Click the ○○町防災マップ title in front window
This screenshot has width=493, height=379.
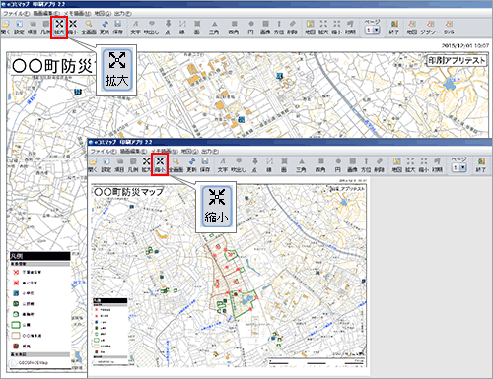(128, 192)
